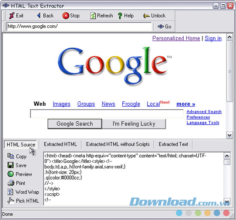Activate the Pick HTML hand icon
This screenshot has height=220, width=236.
[x=11, y=201]
